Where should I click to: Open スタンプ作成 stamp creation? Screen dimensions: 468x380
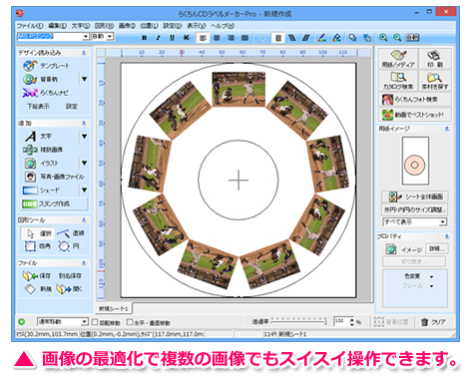(x=55, y=203)
